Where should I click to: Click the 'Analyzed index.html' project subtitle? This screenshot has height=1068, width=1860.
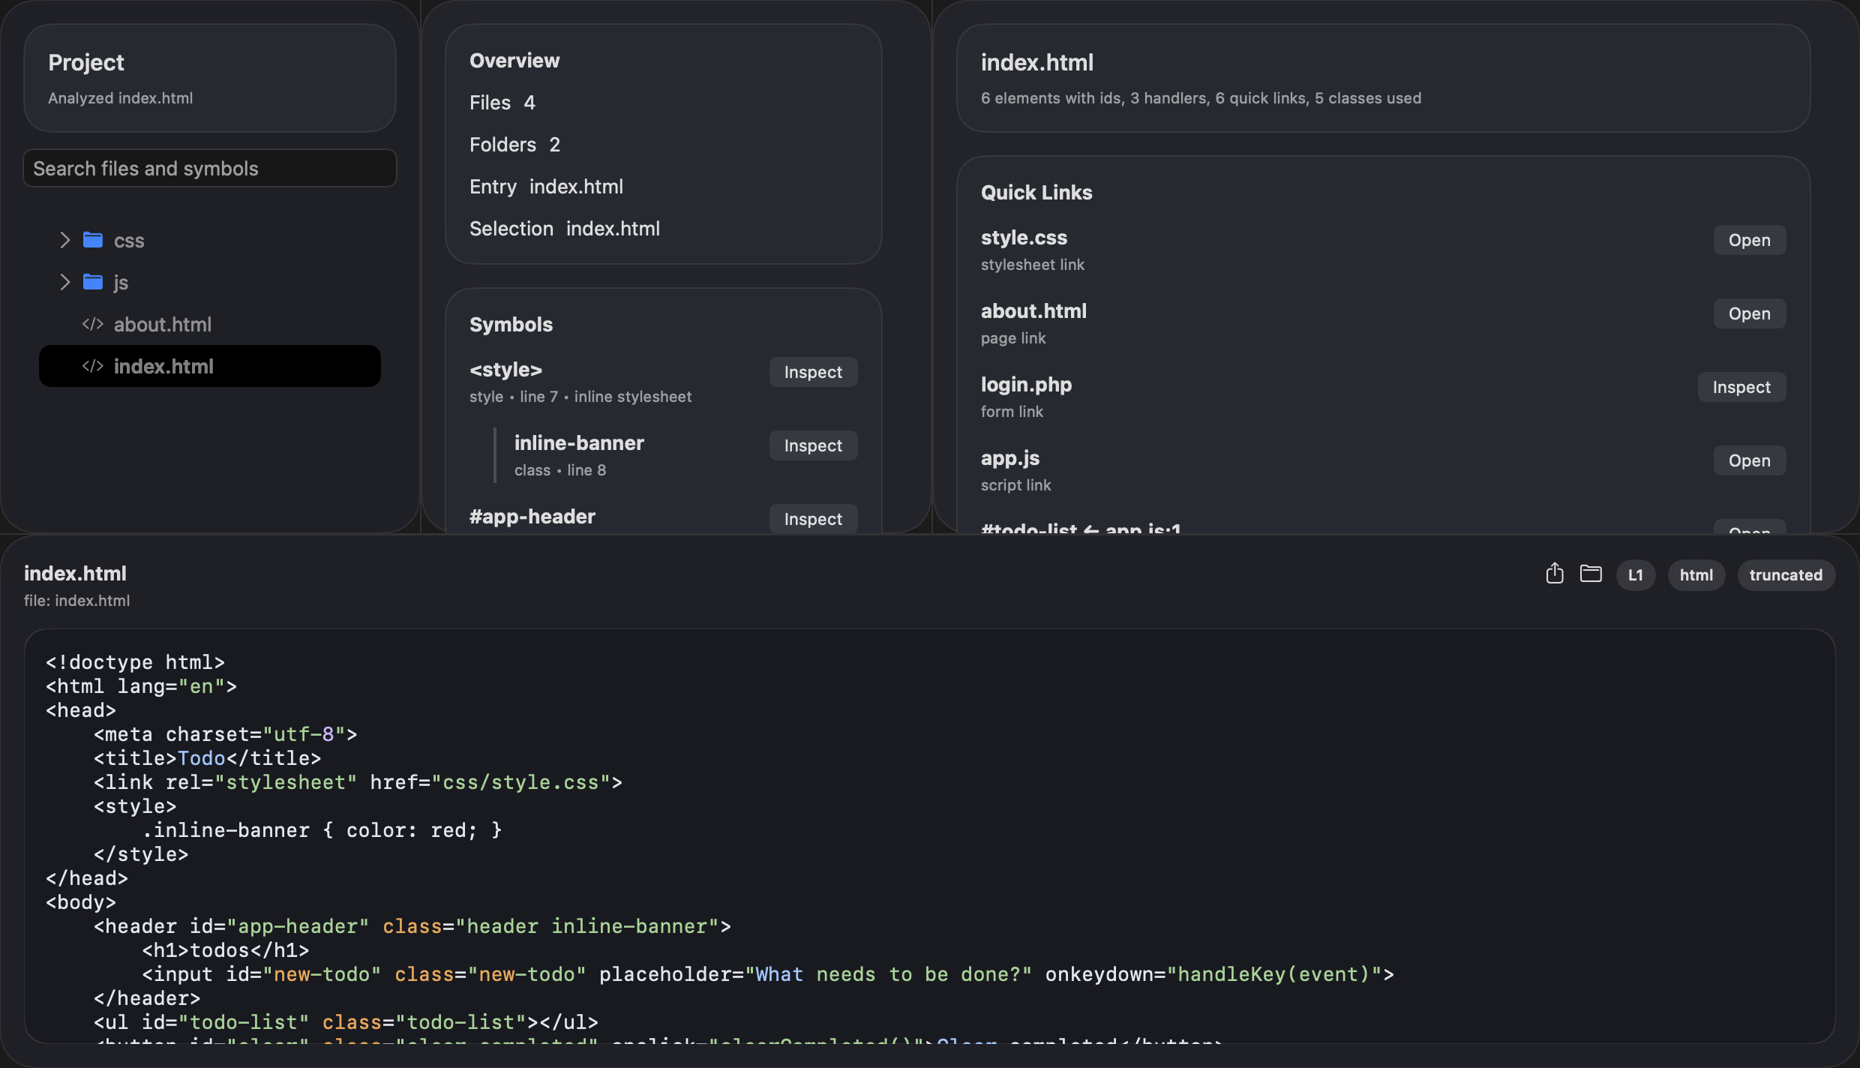pos(120,98)
